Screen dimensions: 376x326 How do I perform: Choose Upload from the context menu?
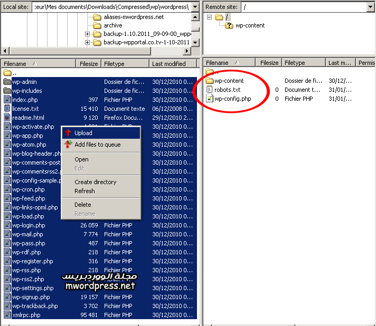[101, 133]
